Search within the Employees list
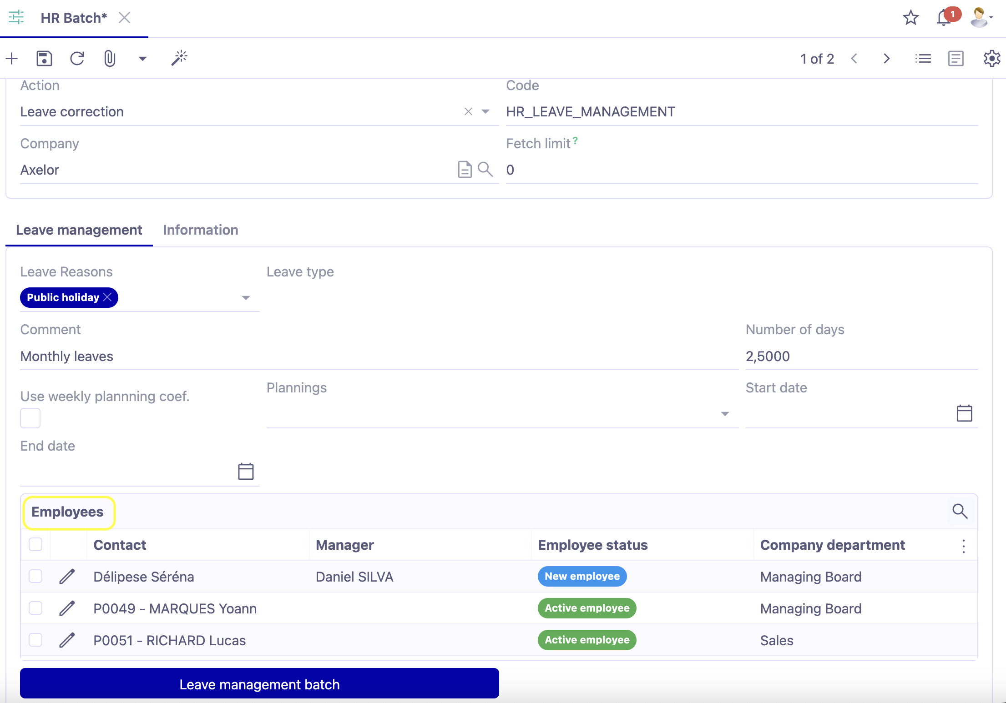Screen dimensions: 1006x703 (x=961, y=511)
